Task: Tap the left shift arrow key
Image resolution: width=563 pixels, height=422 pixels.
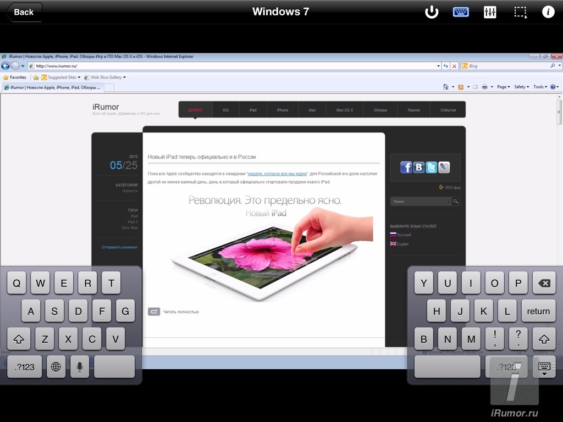Action: (19, 338)
